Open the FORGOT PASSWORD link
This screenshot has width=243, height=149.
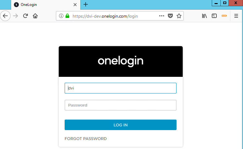point(86,139)
